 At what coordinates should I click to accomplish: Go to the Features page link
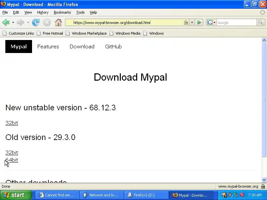point(48,46)
